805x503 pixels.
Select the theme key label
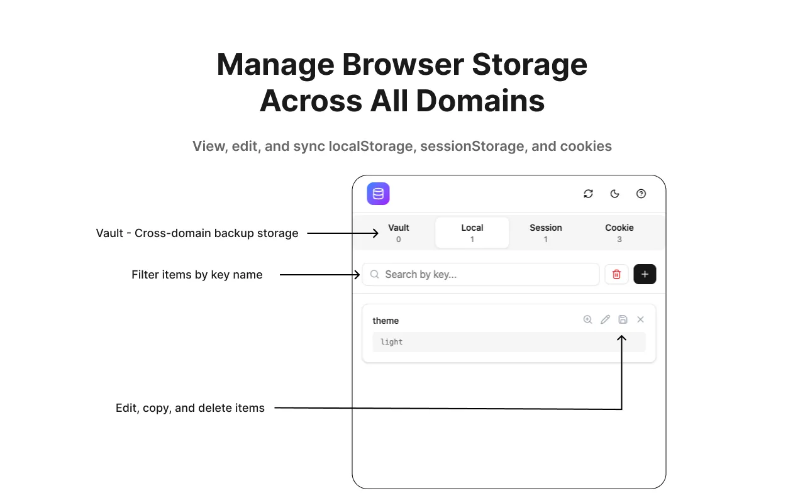[386, 321]
